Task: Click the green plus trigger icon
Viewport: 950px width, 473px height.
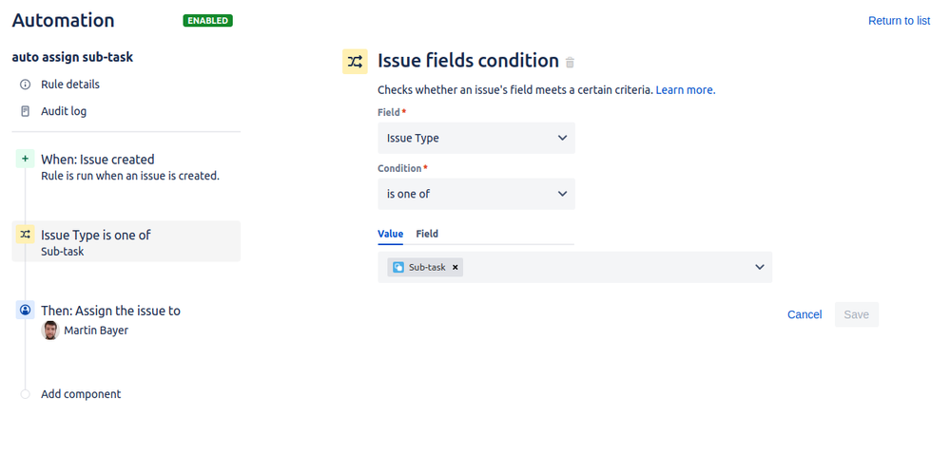Action: 25,159
